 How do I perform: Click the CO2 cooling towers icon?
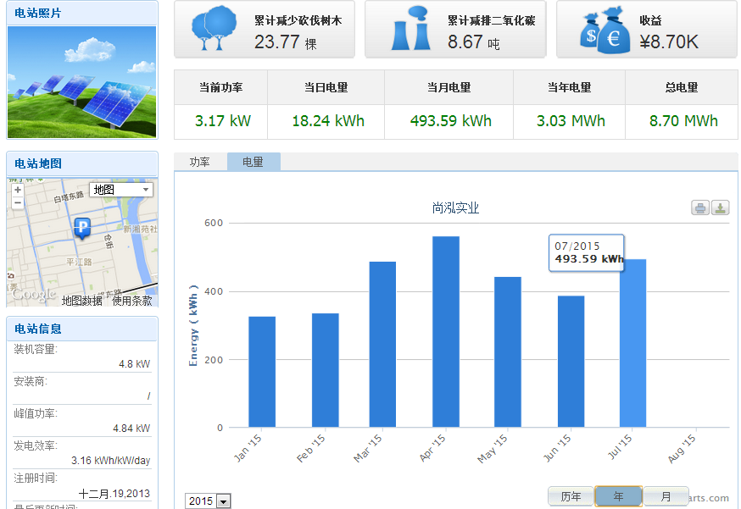(x=410, y=30)
